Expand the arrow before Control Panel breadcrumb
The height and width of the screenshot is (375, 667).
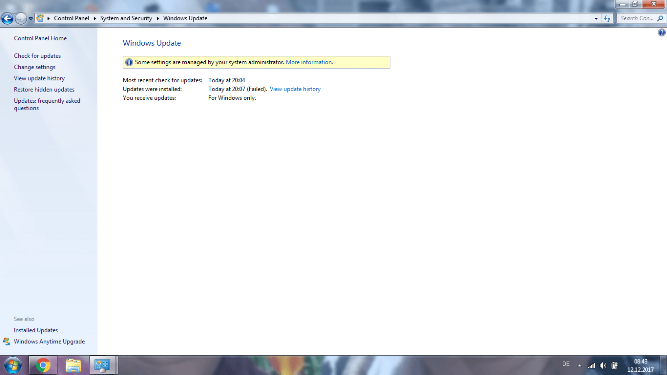tap(49, 18)
